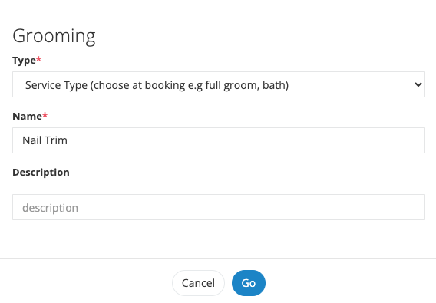The height and width of the screenshot is (303, 436).
Task: Click the Name field label
Action: 28,116
